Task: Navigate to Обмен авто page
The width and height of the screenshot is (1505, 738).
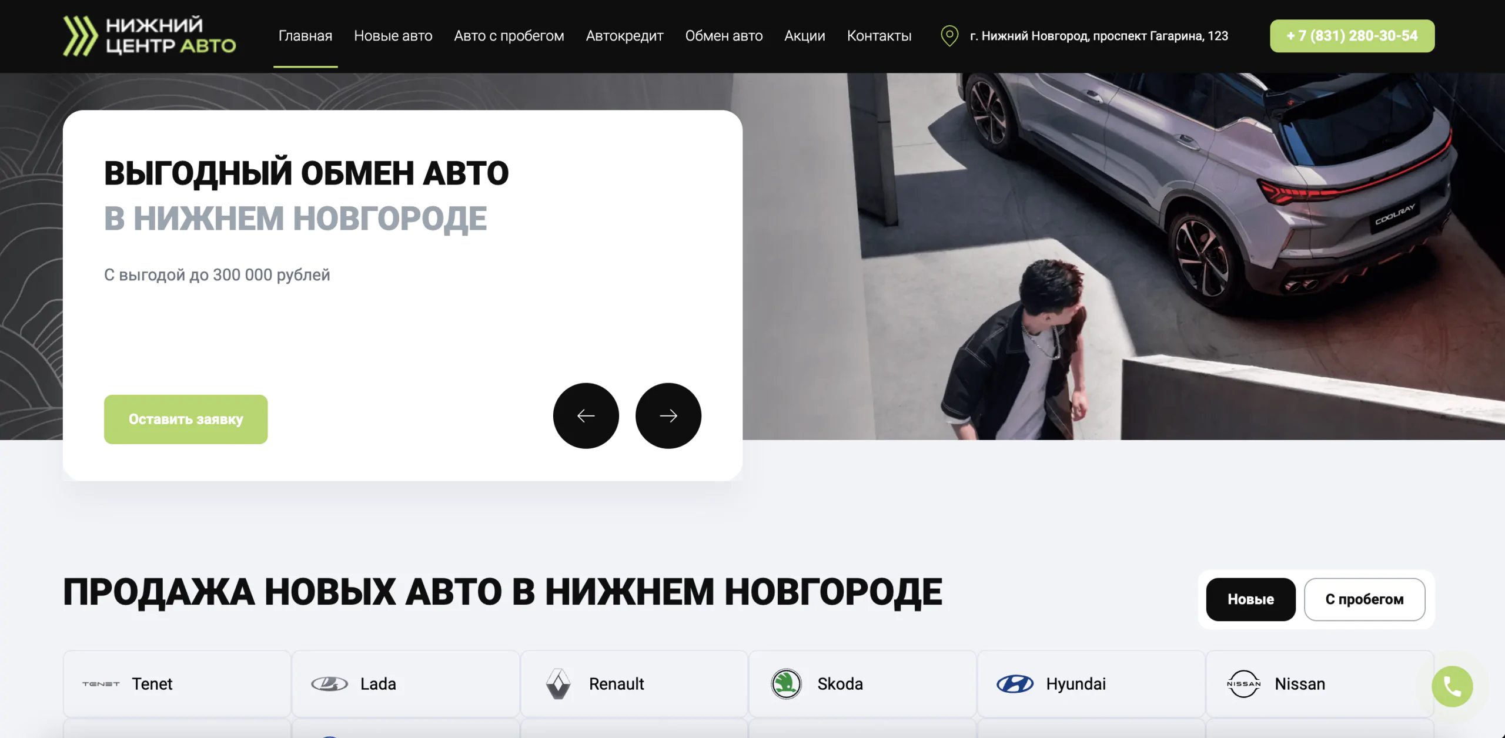Action: 724,36
